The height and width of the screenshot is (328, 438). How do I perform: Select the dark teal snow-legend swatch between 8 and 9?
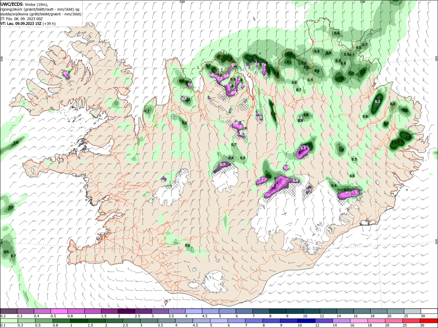[277, 311]
